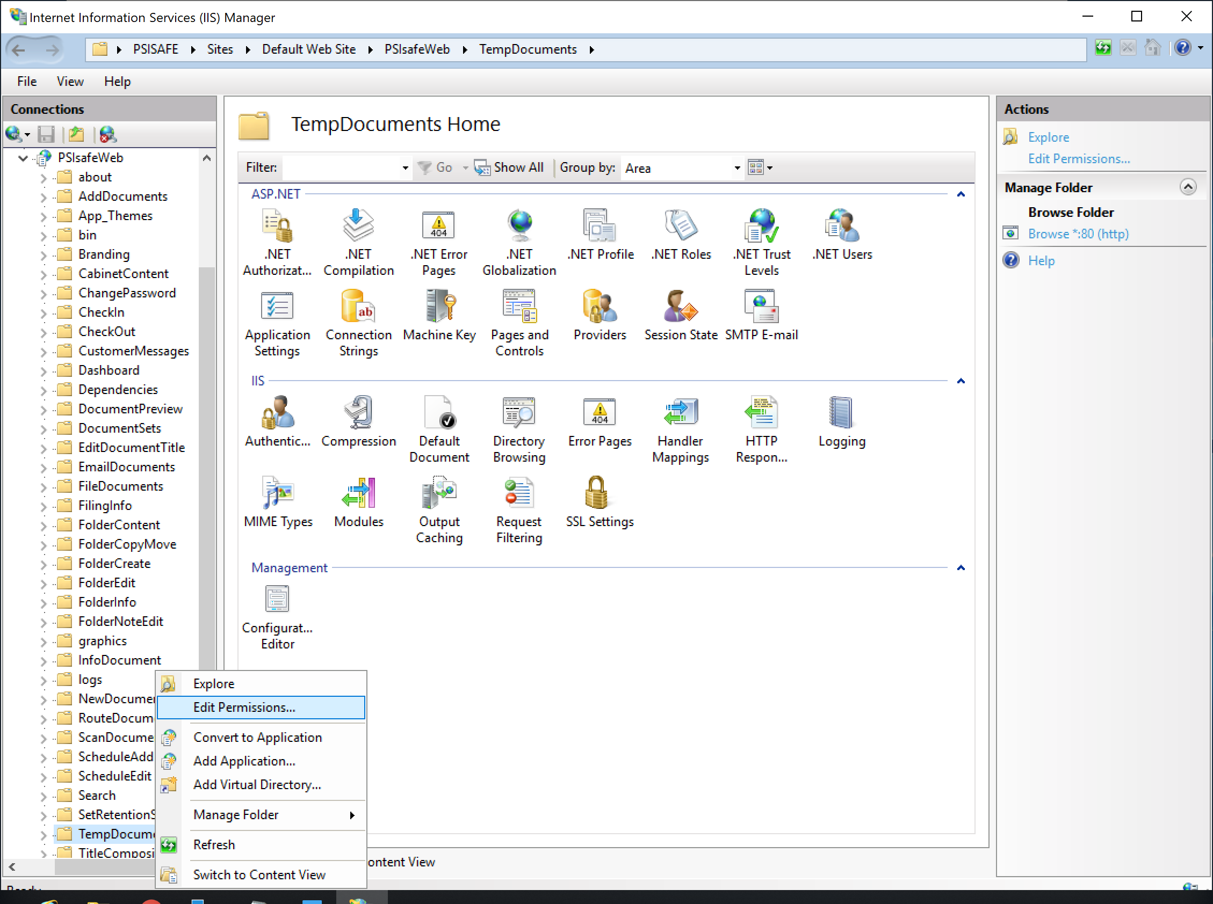
Task: Open the File menu
Action: [x=27, y=82]
